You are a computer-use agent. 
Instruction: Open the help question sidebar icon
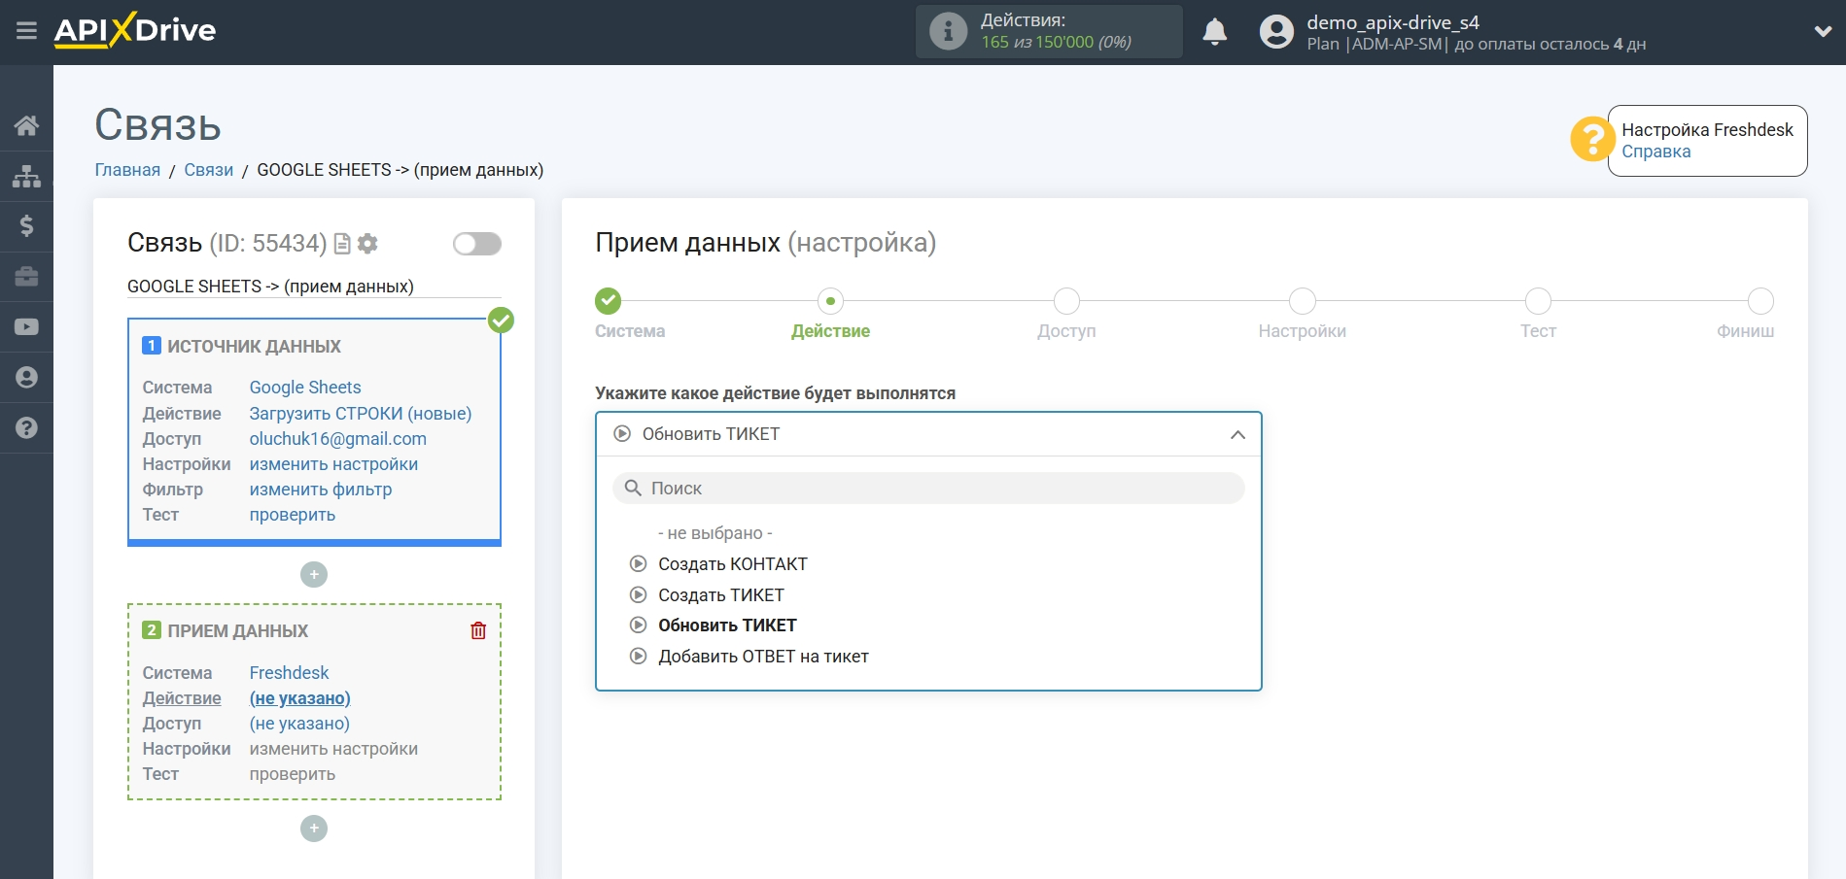click(26, 428)
